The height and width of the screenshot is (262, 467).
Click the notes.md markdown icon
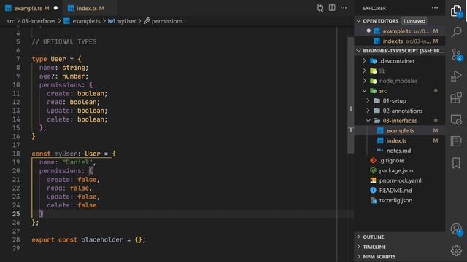[380, 151]
